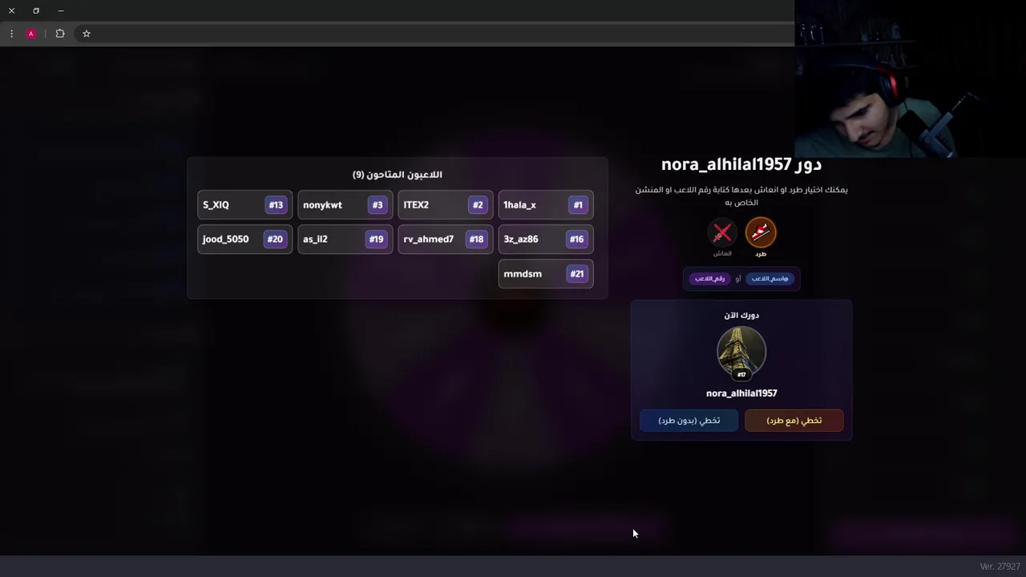Click the red profile avatar icon
Viewport: 1026px width, 577px height.
click(31, 34)
